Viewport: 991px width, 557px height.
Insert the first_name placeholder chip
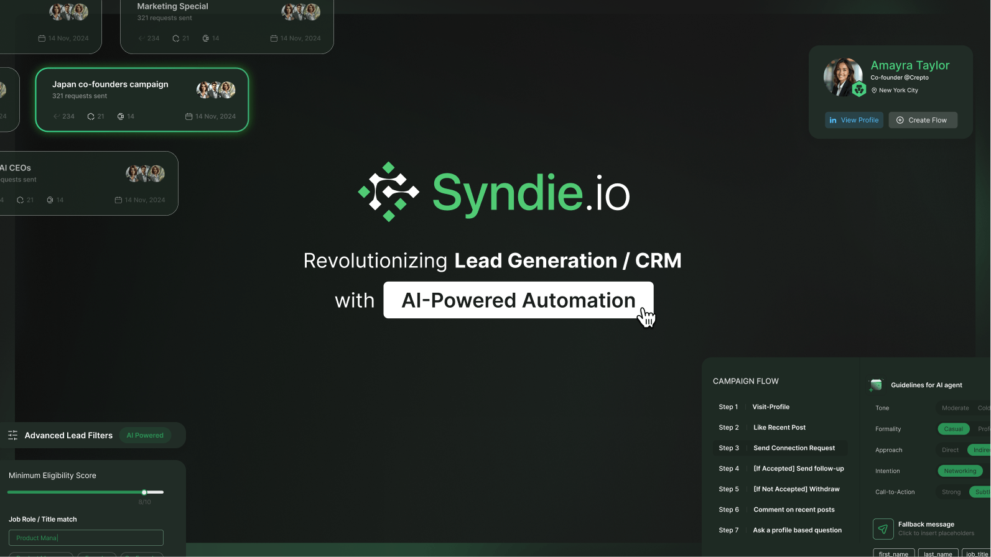point(893,553)
